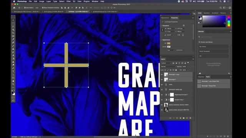
Task: Toggle the Auto-Select checkbox
Action: point(25,8)
